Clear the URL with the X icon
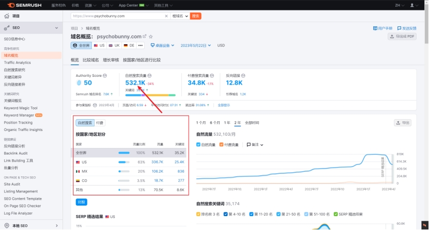This screenshot has width=429, height=230. pos(166,16)
